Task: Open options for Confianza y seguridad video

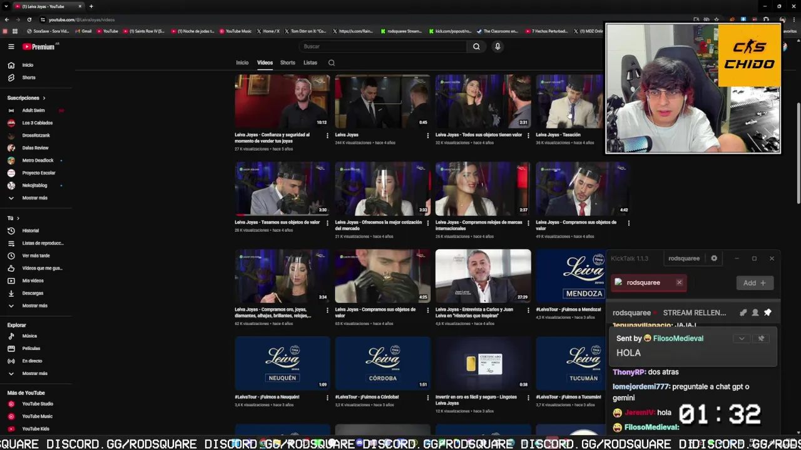Action: (x=327, y=135)
